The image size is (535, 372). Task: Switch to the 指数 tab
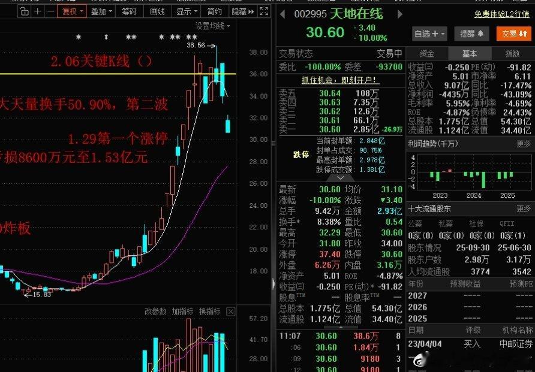(512, 53)
